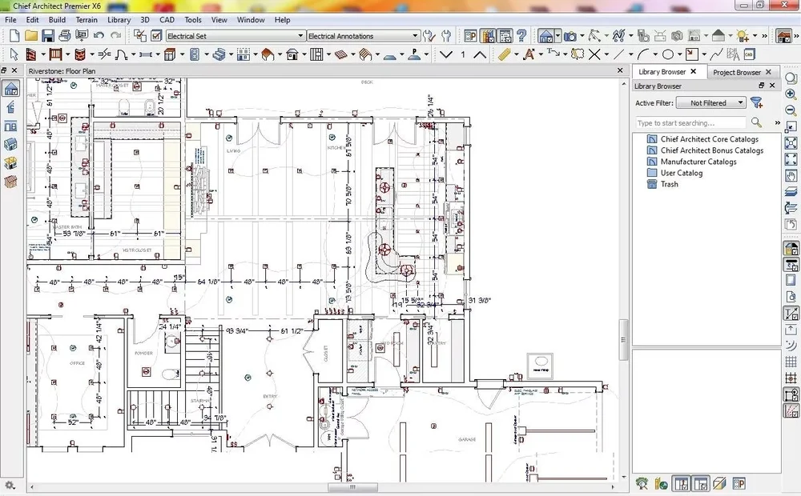Click the Print icon in toolbar
Viewport: 801px width, 496px height.
[65, 36]
